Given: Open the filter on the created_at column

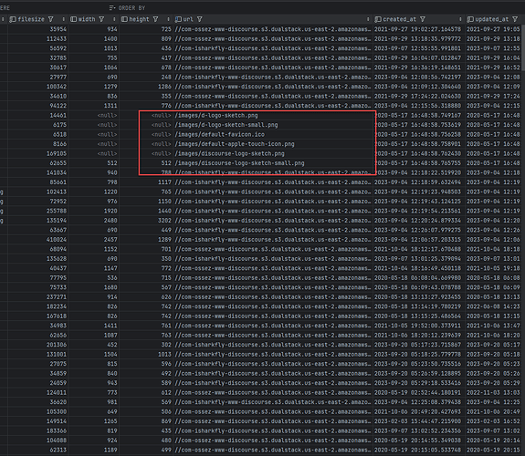Looking at the screenshot, I should [423, 19].
